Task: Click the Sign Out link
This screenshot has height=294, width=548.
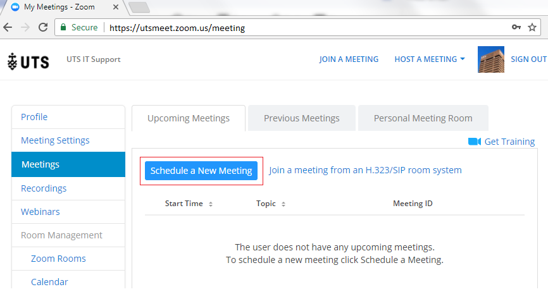Action: 528,59
